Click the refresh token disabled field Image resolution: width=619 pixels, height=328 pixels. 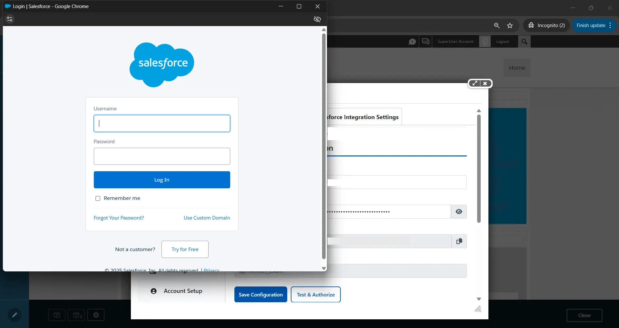(x=350, y=271)
